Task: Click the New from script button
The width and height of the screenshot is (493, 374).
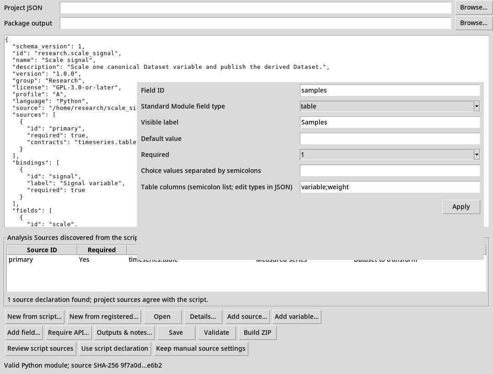Action: [x=35, y=317]
